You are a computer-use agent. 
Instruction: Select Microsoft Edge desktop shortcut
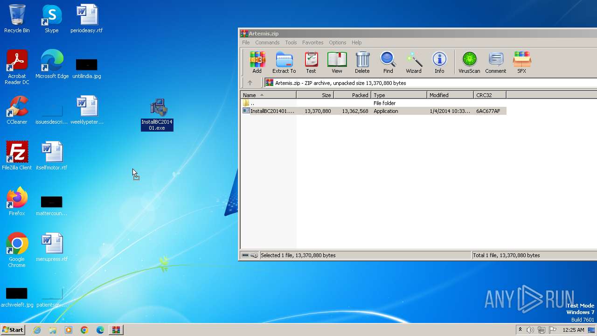click(52, 64)
